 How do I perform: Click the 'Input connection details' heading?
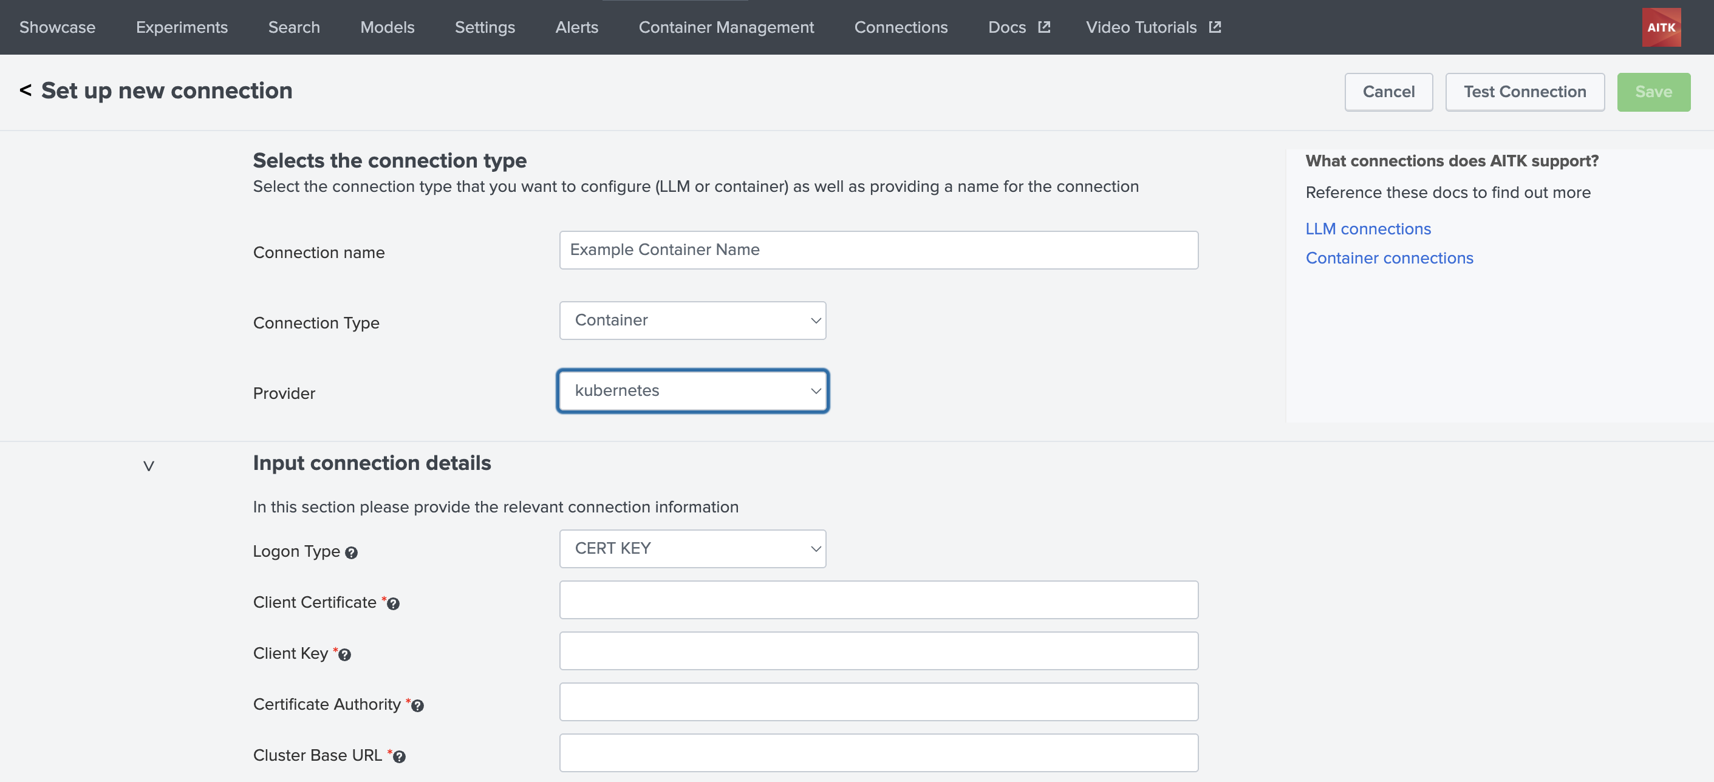[x=372, y=463]
